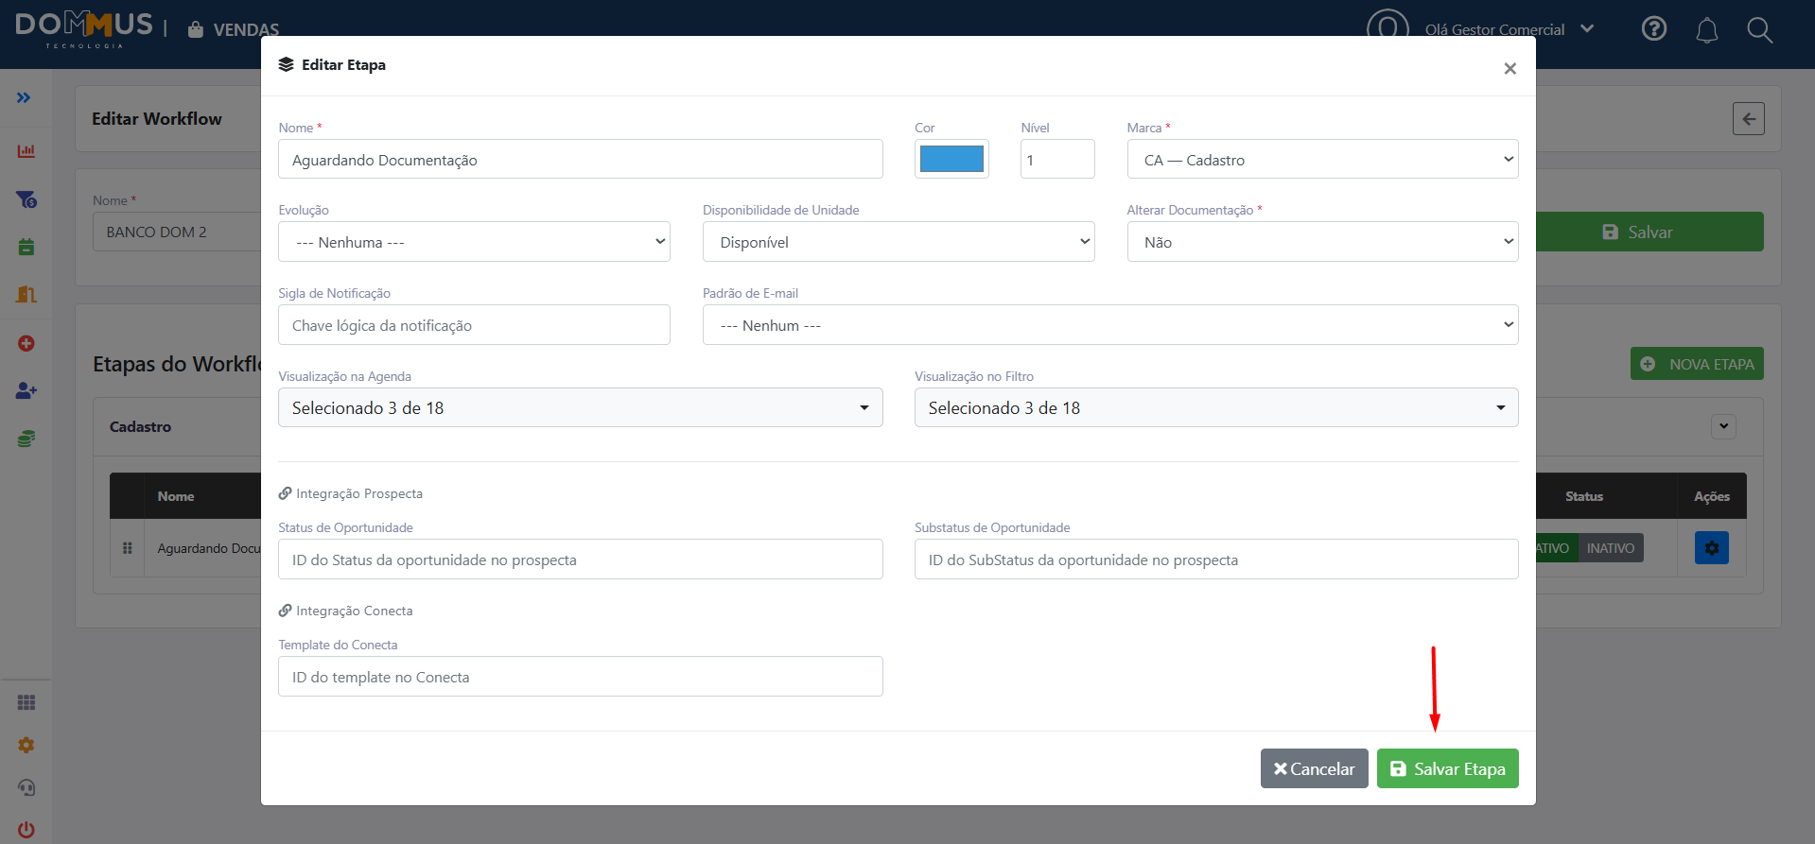Click the add user sidebar icon
The image size is (1815, 844).
point(26,390)
